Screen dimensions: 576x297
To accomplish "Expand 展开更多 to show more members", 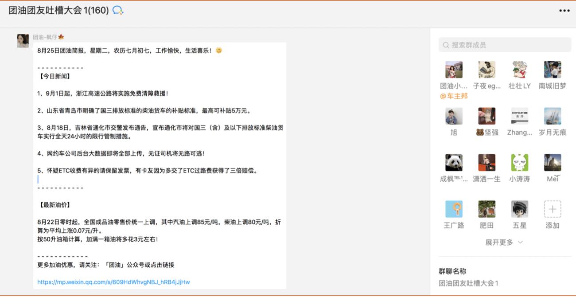I will (501, 242).
